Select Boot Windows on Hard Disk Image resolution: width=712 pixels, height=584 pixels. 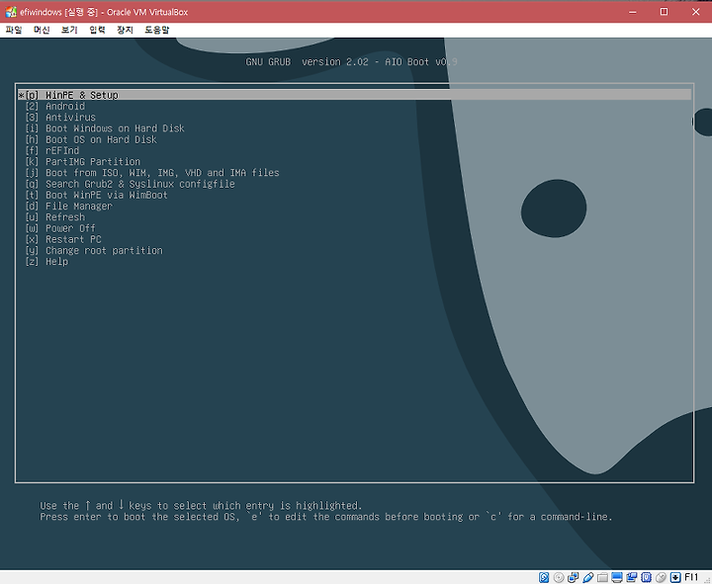point(354,128)
